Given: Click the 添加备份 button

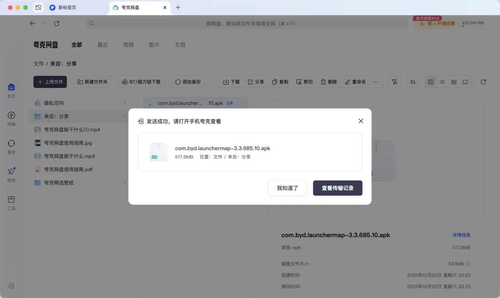Looking at the screenshot, I should tap(188, 82).
